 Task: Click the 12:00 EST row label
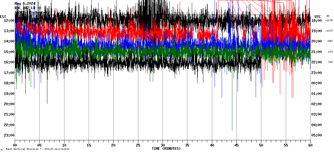[9, 20]
